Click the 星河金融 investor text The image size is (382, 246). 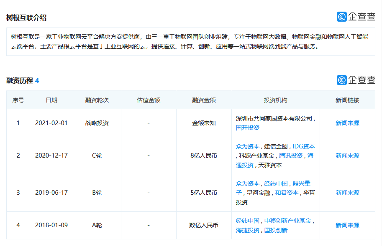pos(259,193)
